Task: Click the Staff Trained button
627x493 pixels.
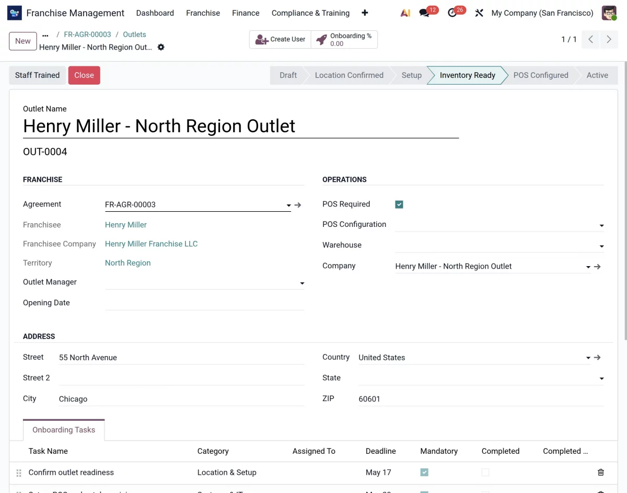Action: coord(37,75)
